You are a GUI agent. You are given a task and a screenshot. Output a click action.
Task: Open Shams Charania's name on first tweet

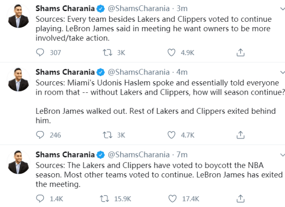[x=65, y=9]
